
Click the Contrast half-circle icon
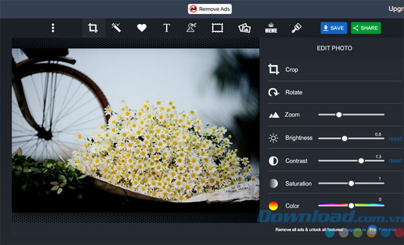coord(273,161)
